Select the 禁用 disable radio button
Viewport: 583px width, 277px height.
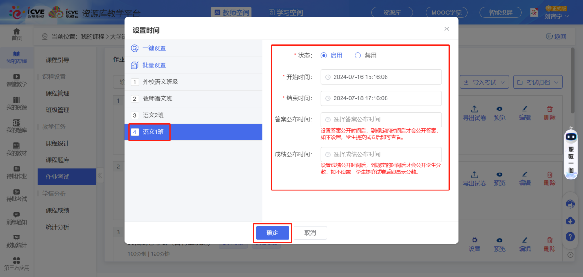coord(358,54)
